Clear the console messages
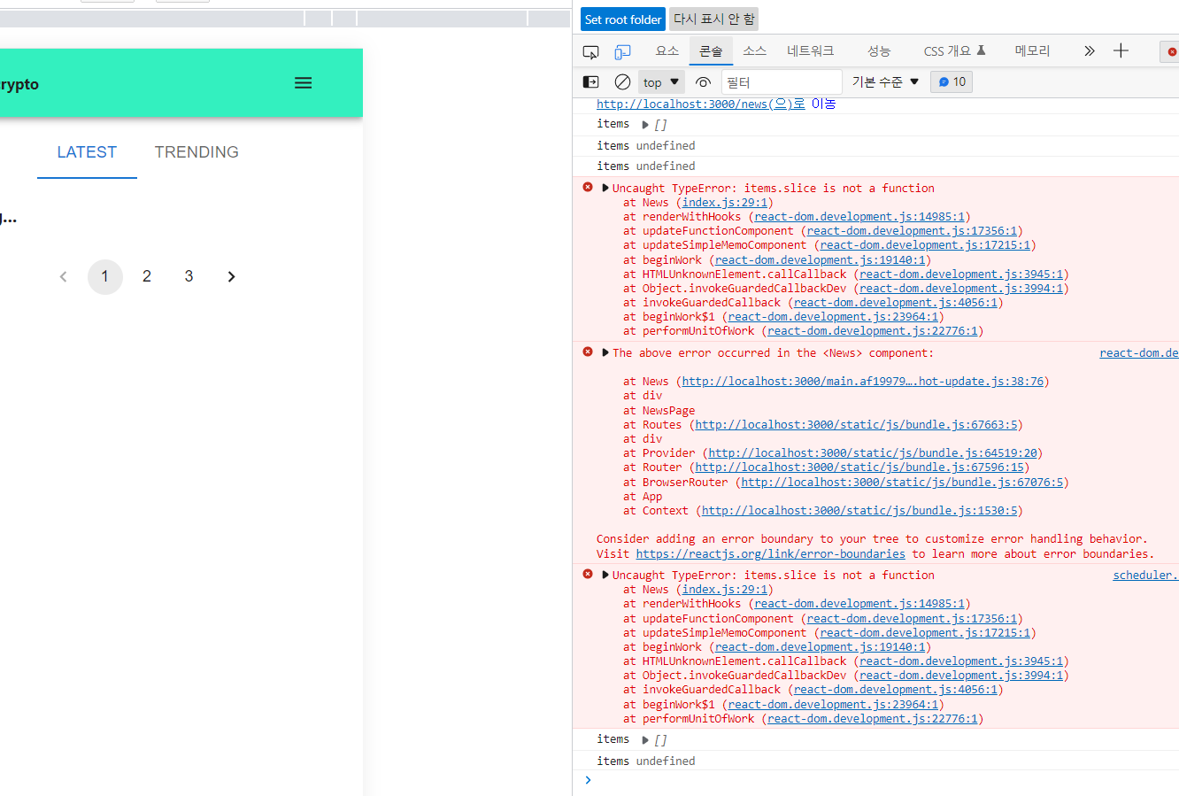This screenshot has width=1179, height=796. coord(623,81)
